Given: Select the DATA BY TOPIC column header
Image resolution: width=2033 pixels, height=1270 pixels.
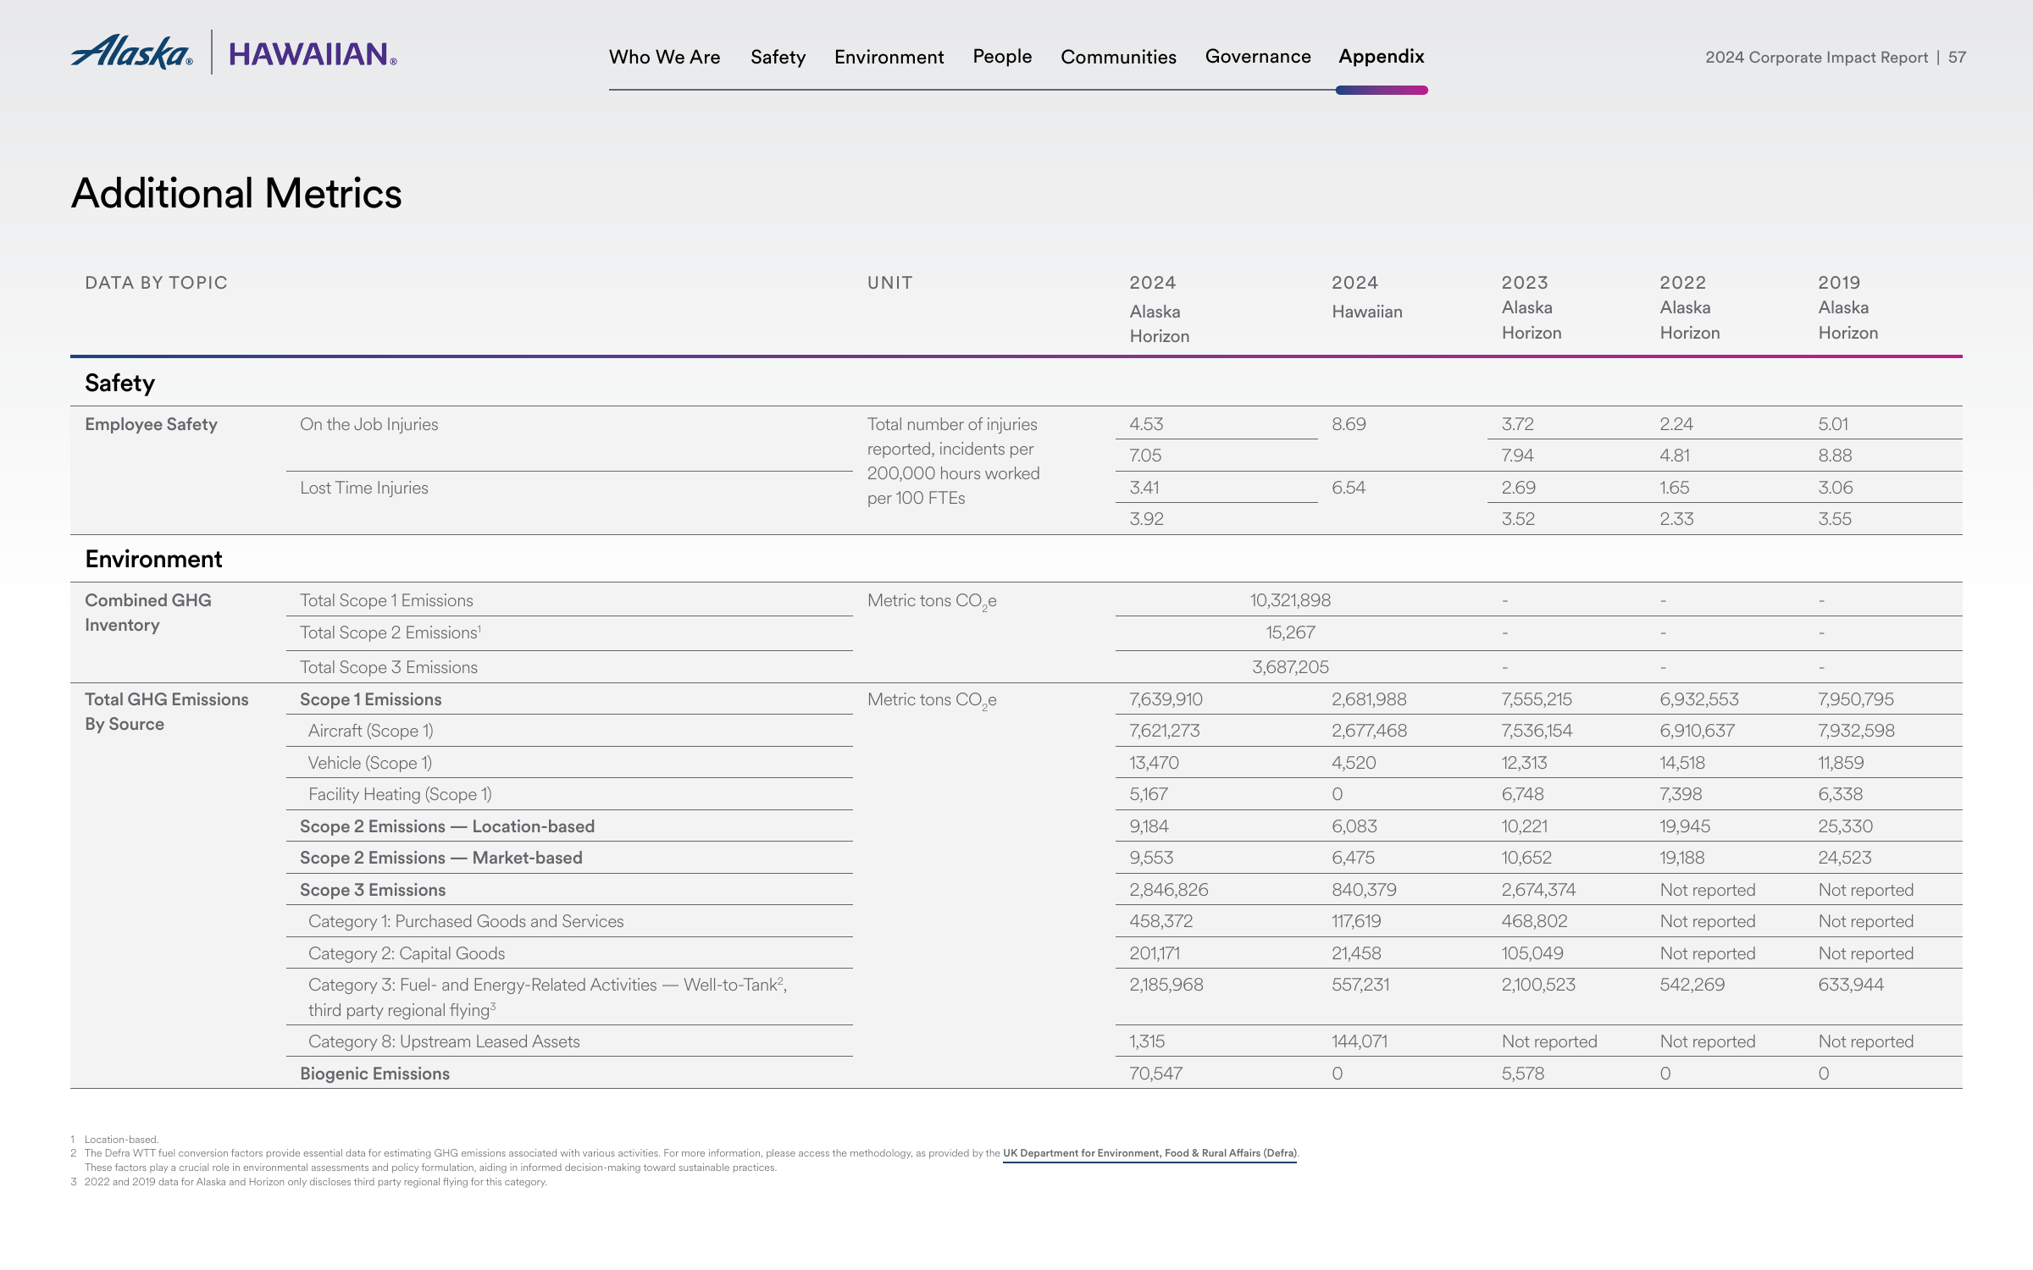Looking at the screenshot, I should 156,283.
